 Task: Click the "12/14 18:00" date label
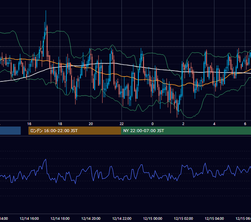(60, 218)
